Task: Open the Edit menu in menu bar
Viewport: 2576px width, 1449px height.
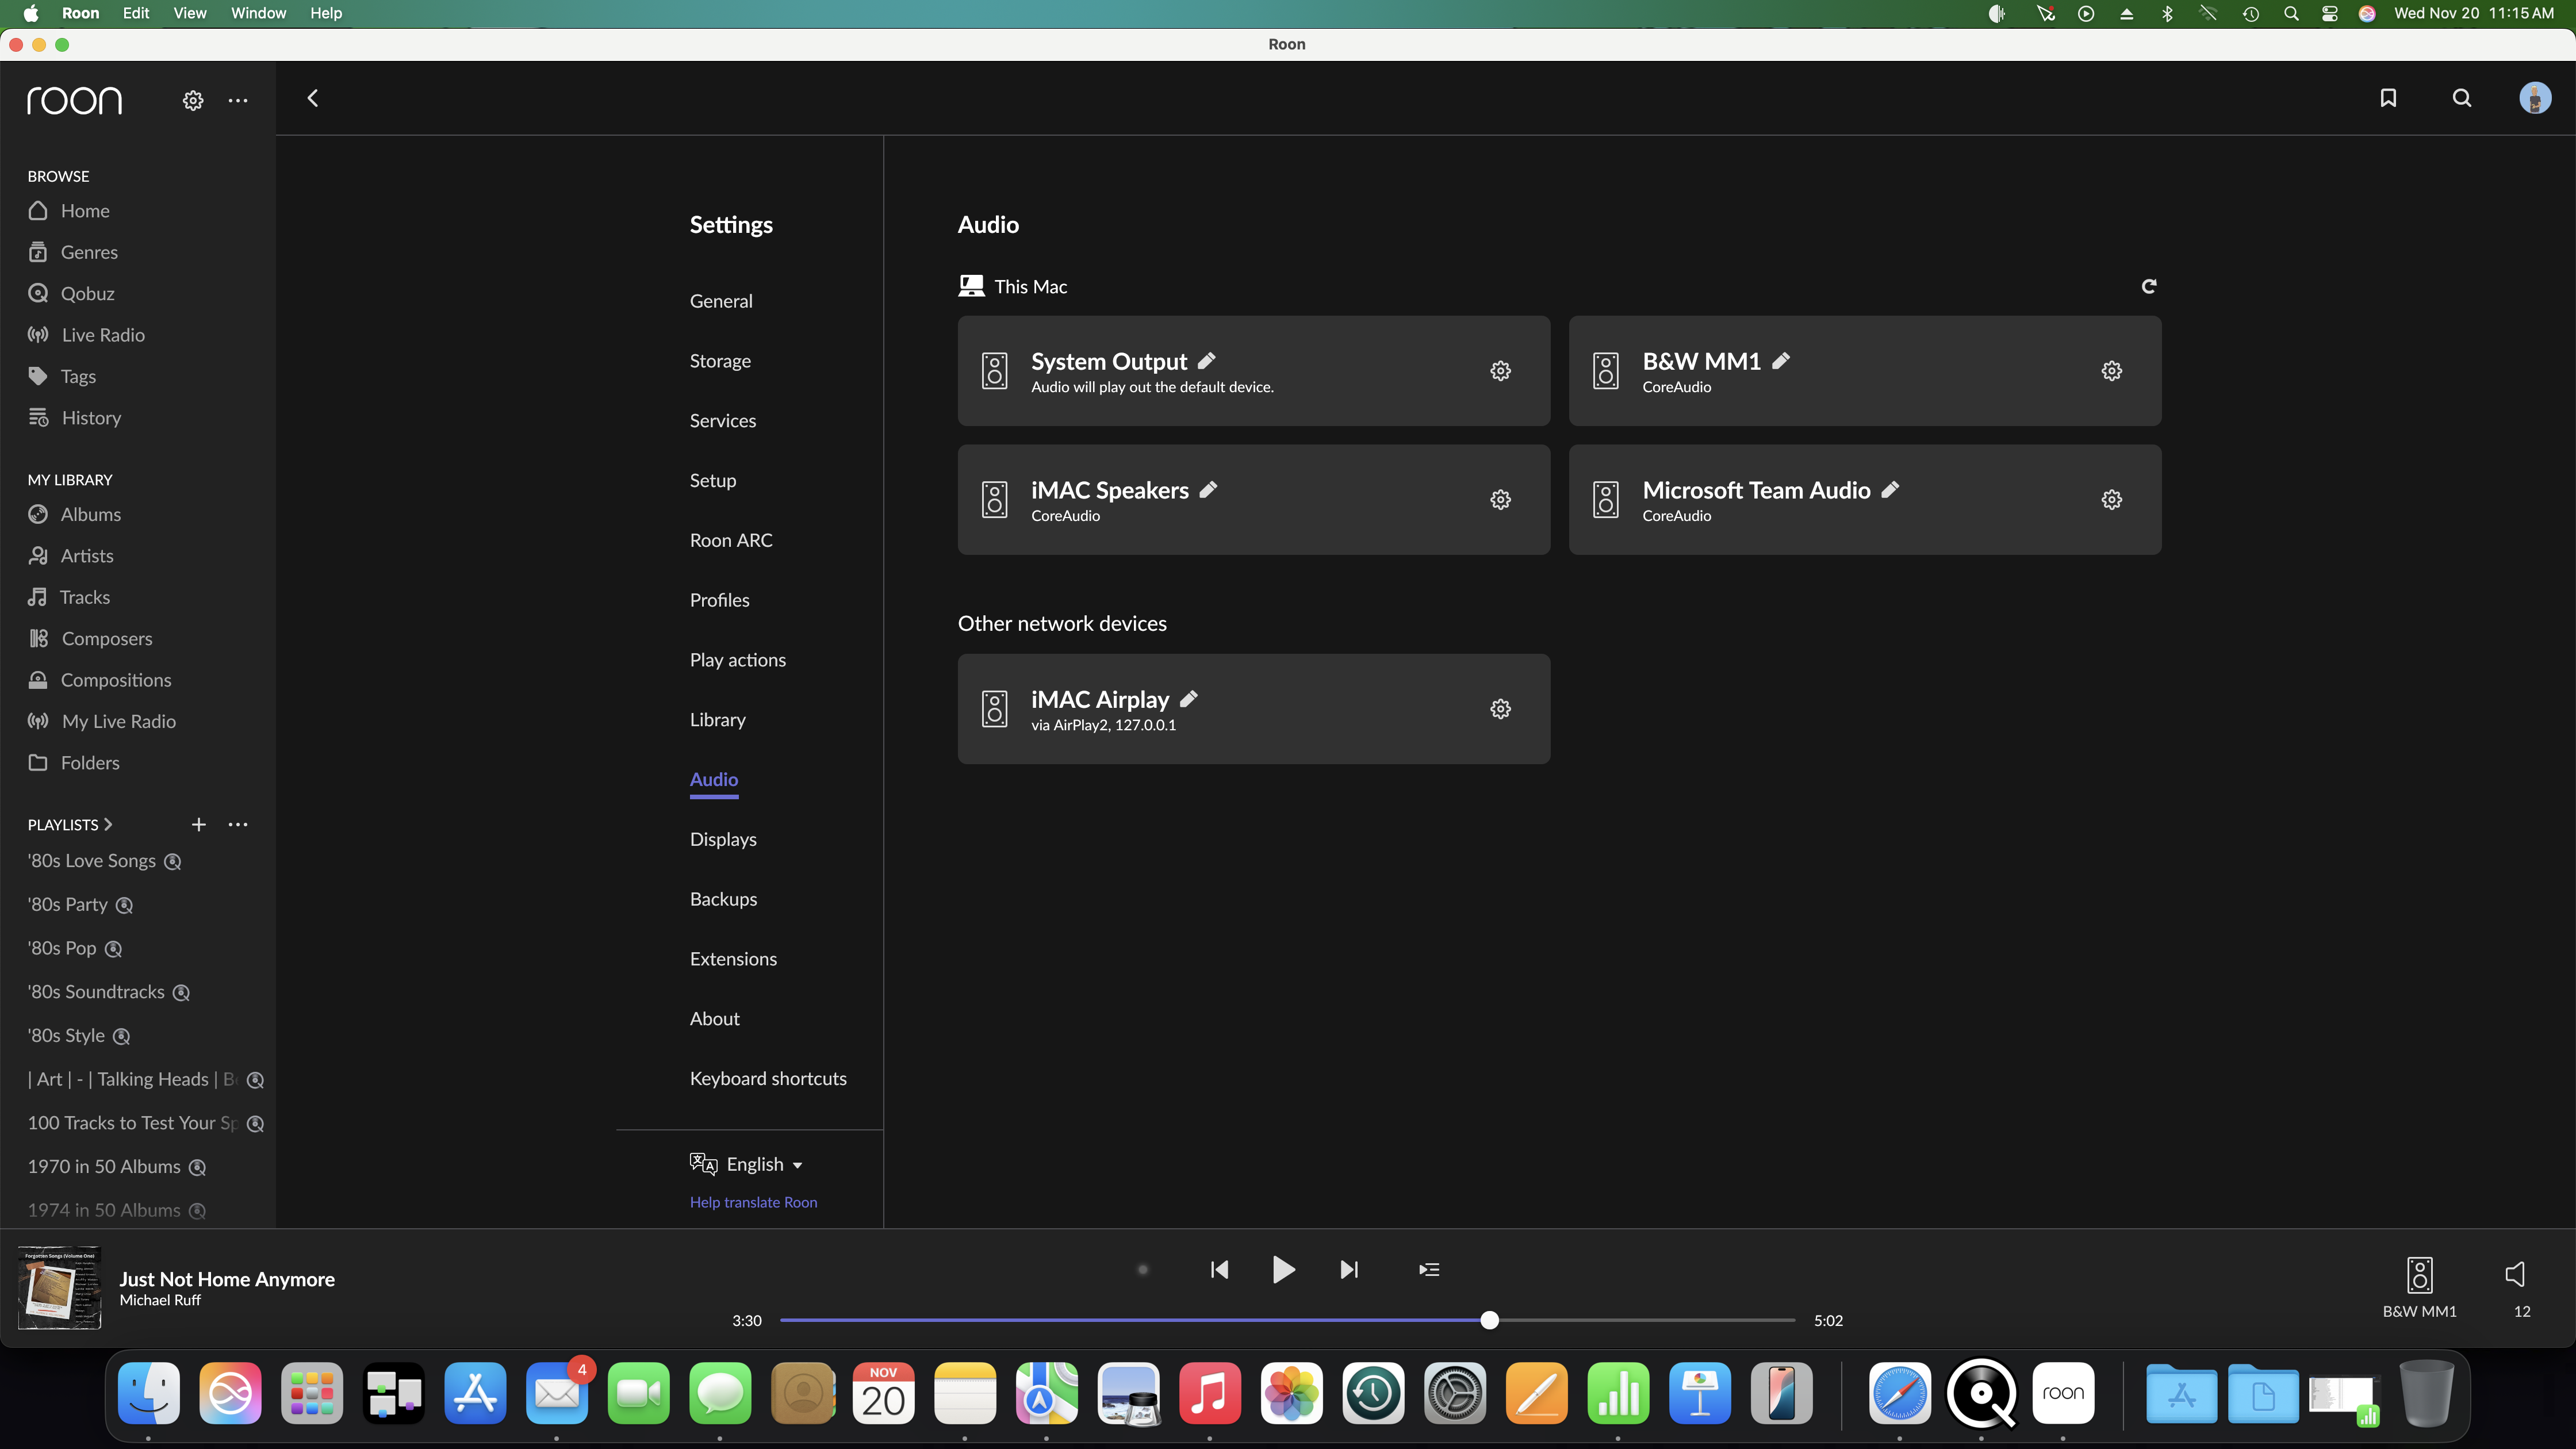Action: [x=136, y=13]
